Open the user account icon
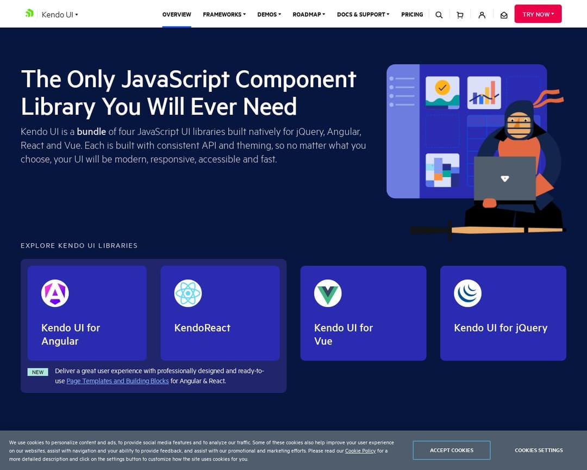 (482, 15)
